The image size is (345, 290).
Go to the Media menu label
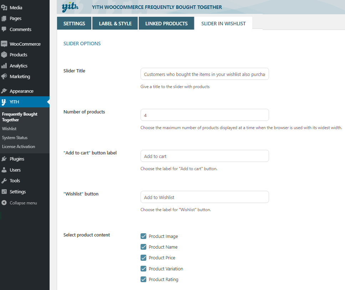tap(16, 7)
